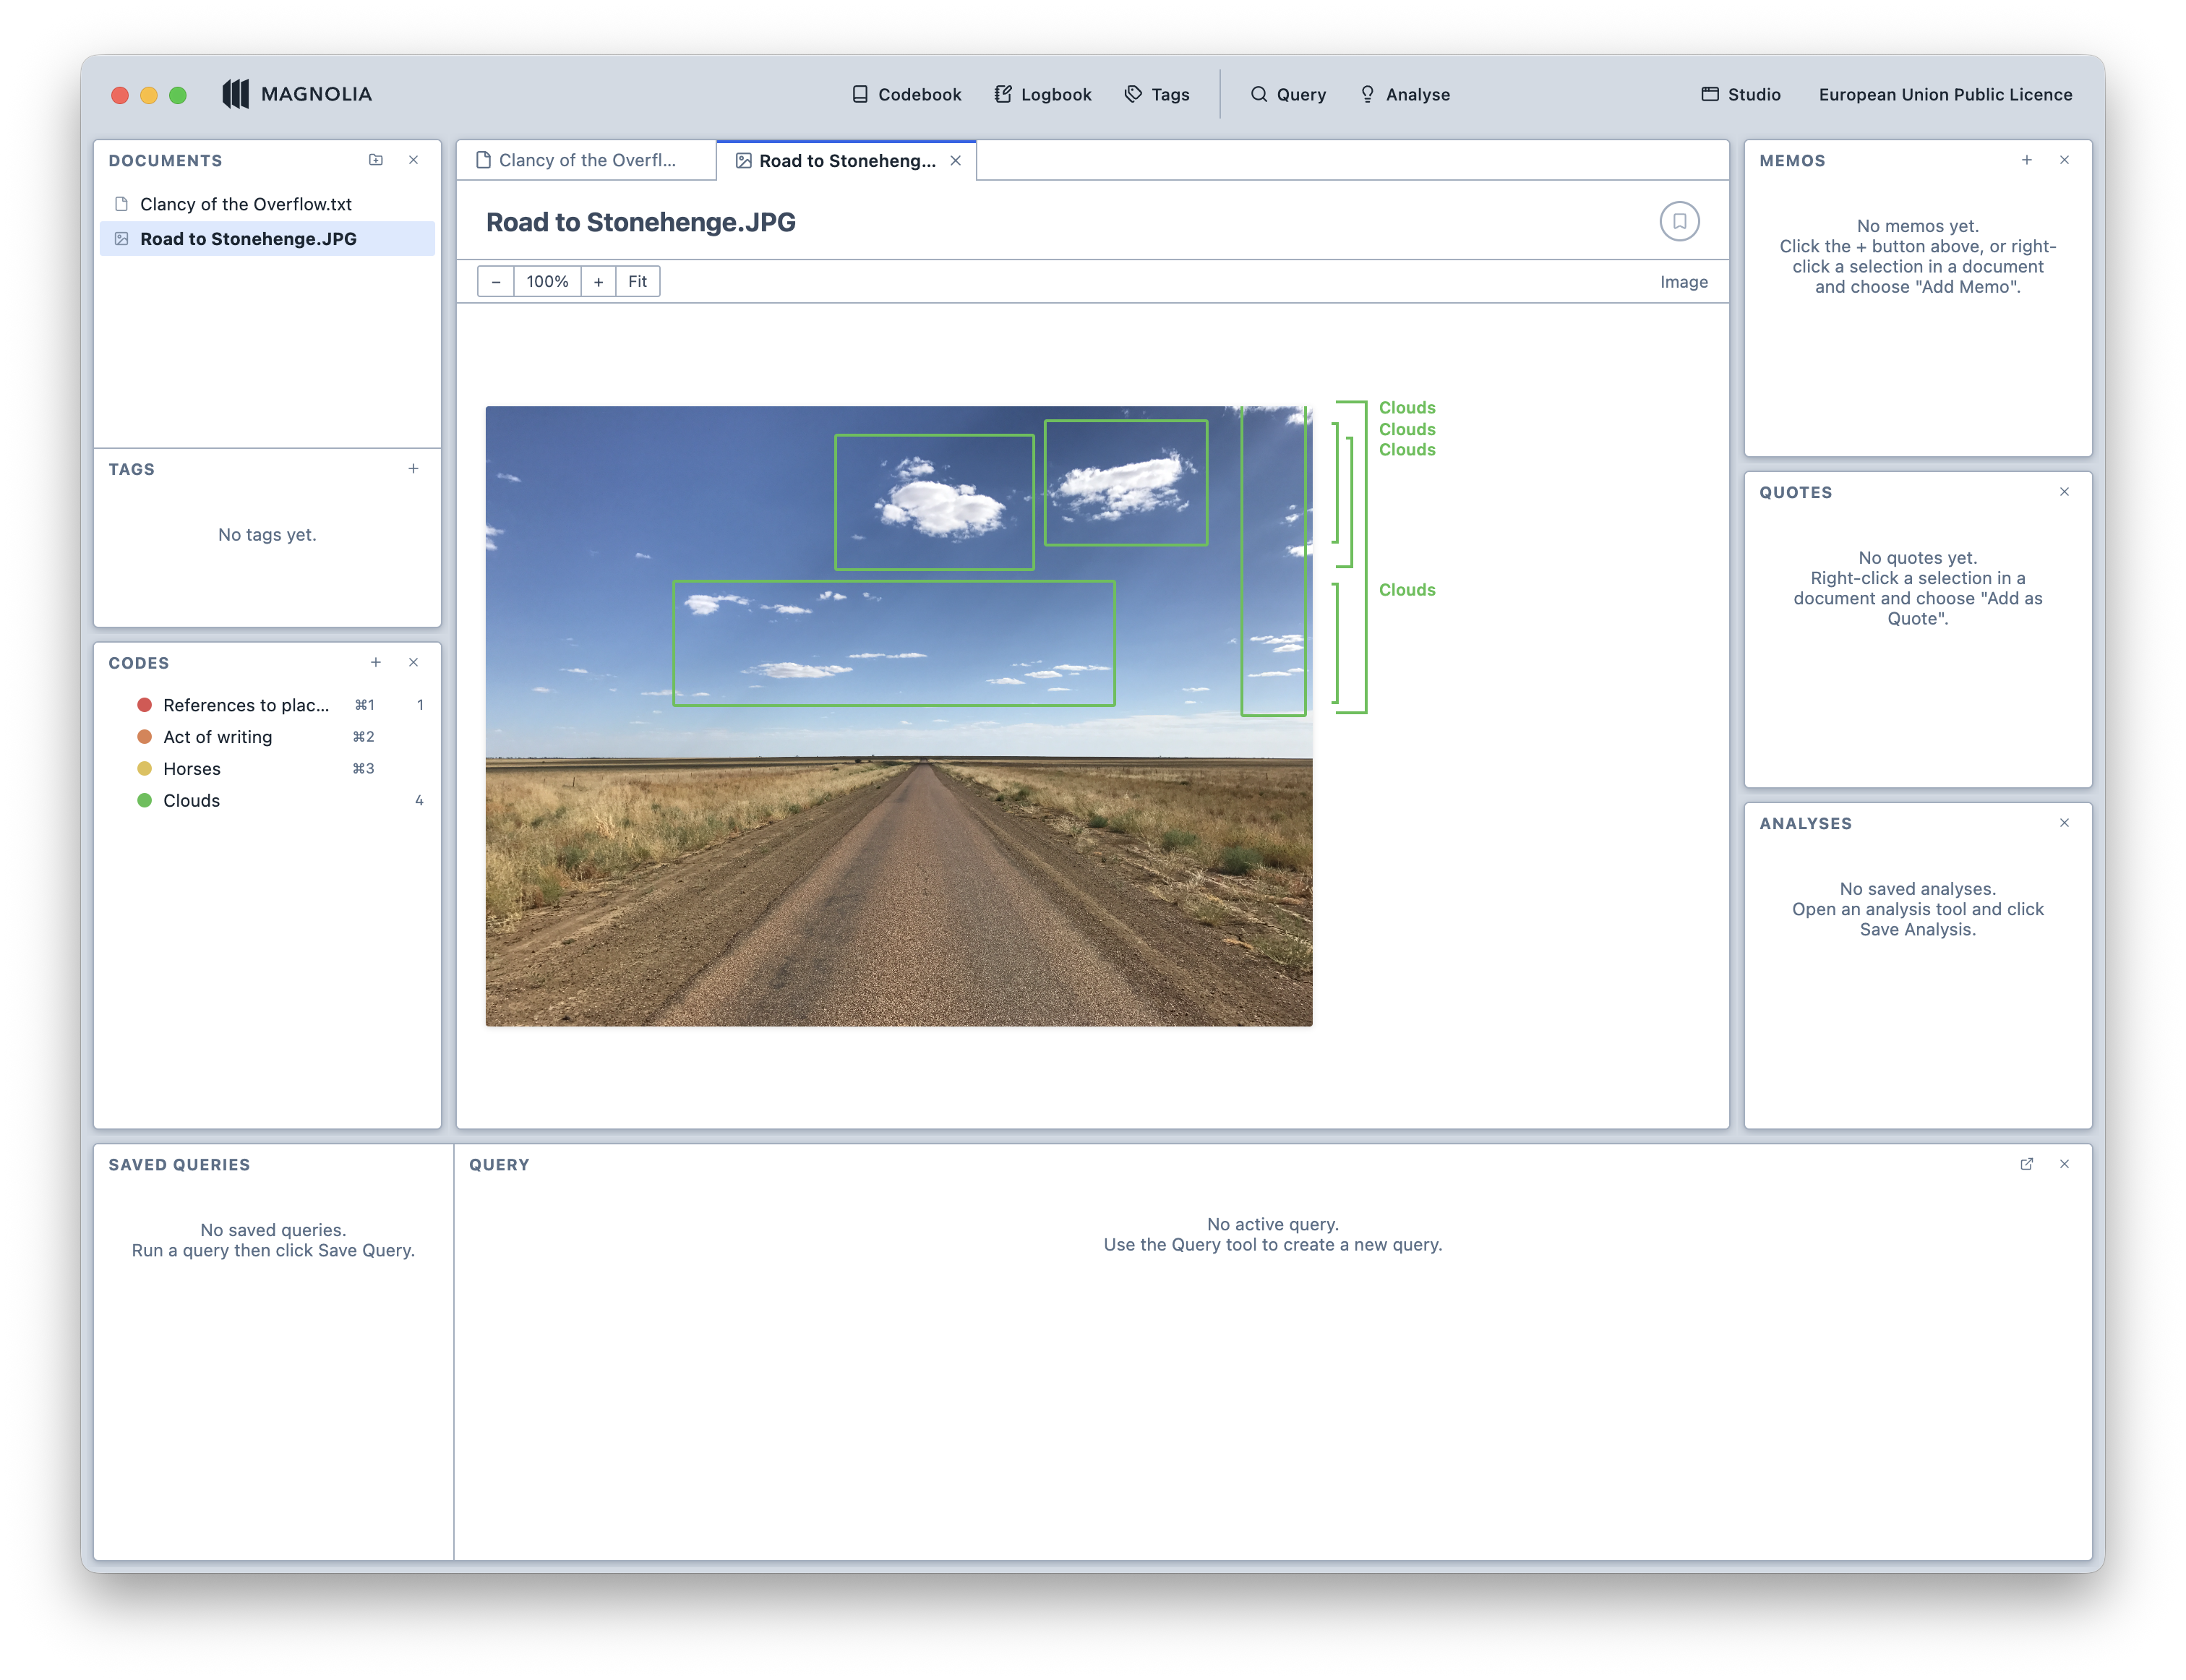The image size is (2186, 1680).
Task: Pop out the Query panel
Action: click(x=2027, y=1164)
